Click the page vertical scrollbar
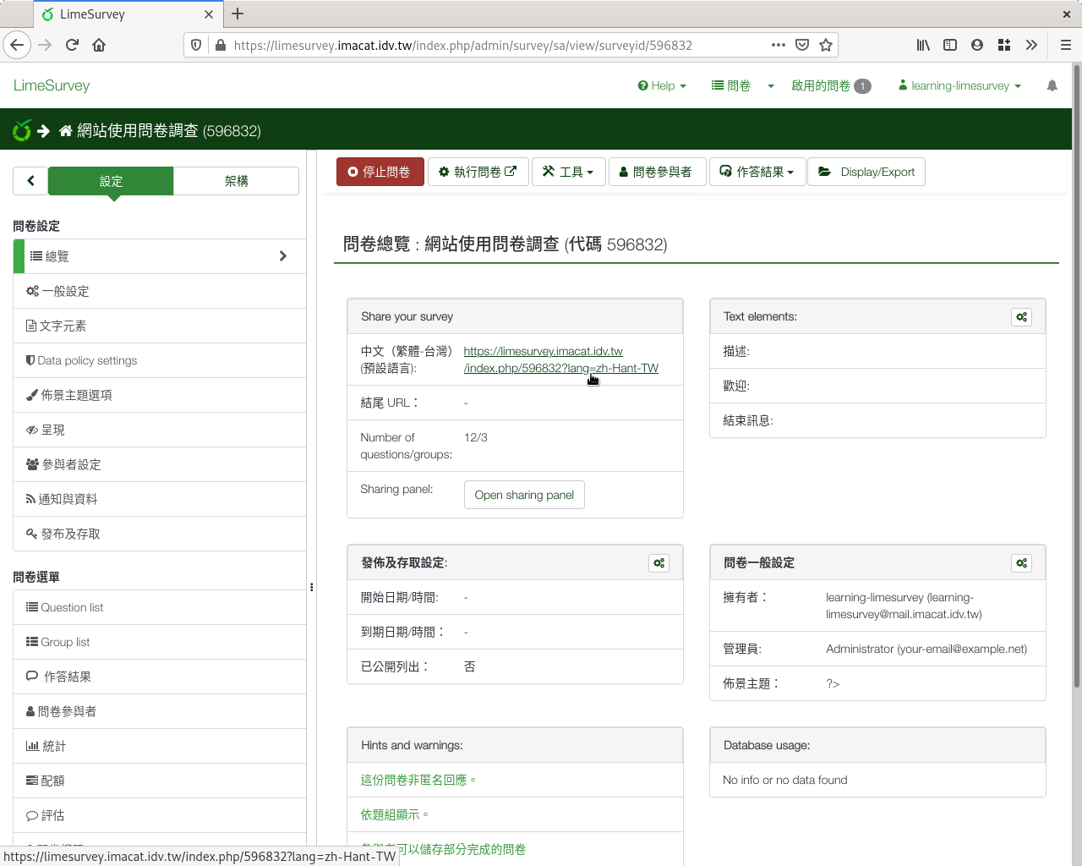Viewport: 1082px width, 866px height. tap(1077, 376)
